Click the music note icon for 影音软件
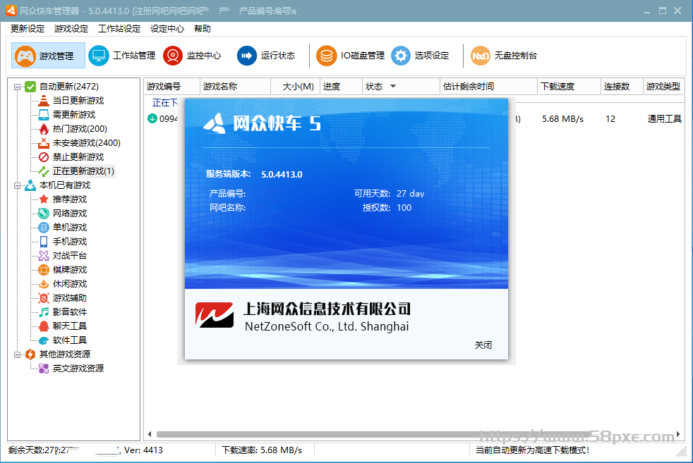This screenshot has width=693, height=463. (x=43, y=312)
